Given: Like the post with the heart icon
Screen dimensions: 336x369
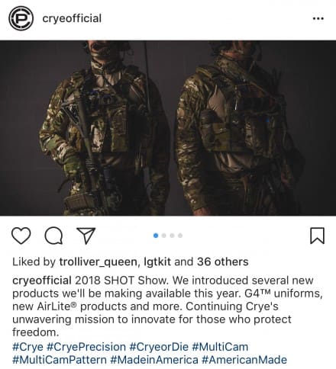Looking at the screenshot, I should click(21, 236).
